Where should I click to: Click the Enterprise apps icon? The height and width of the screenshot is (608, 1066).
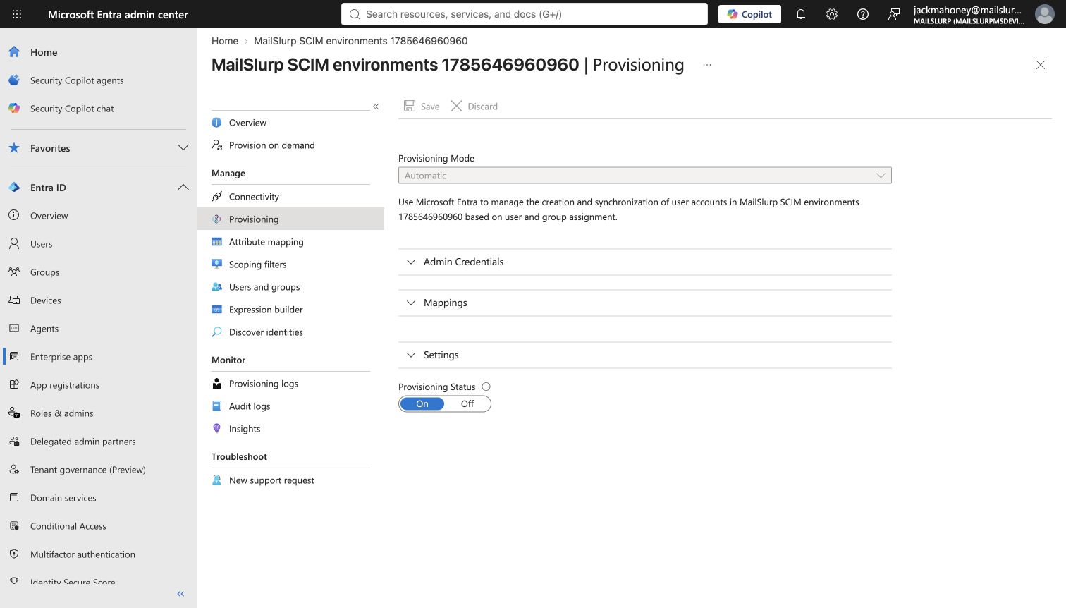(x=14, y=357)
